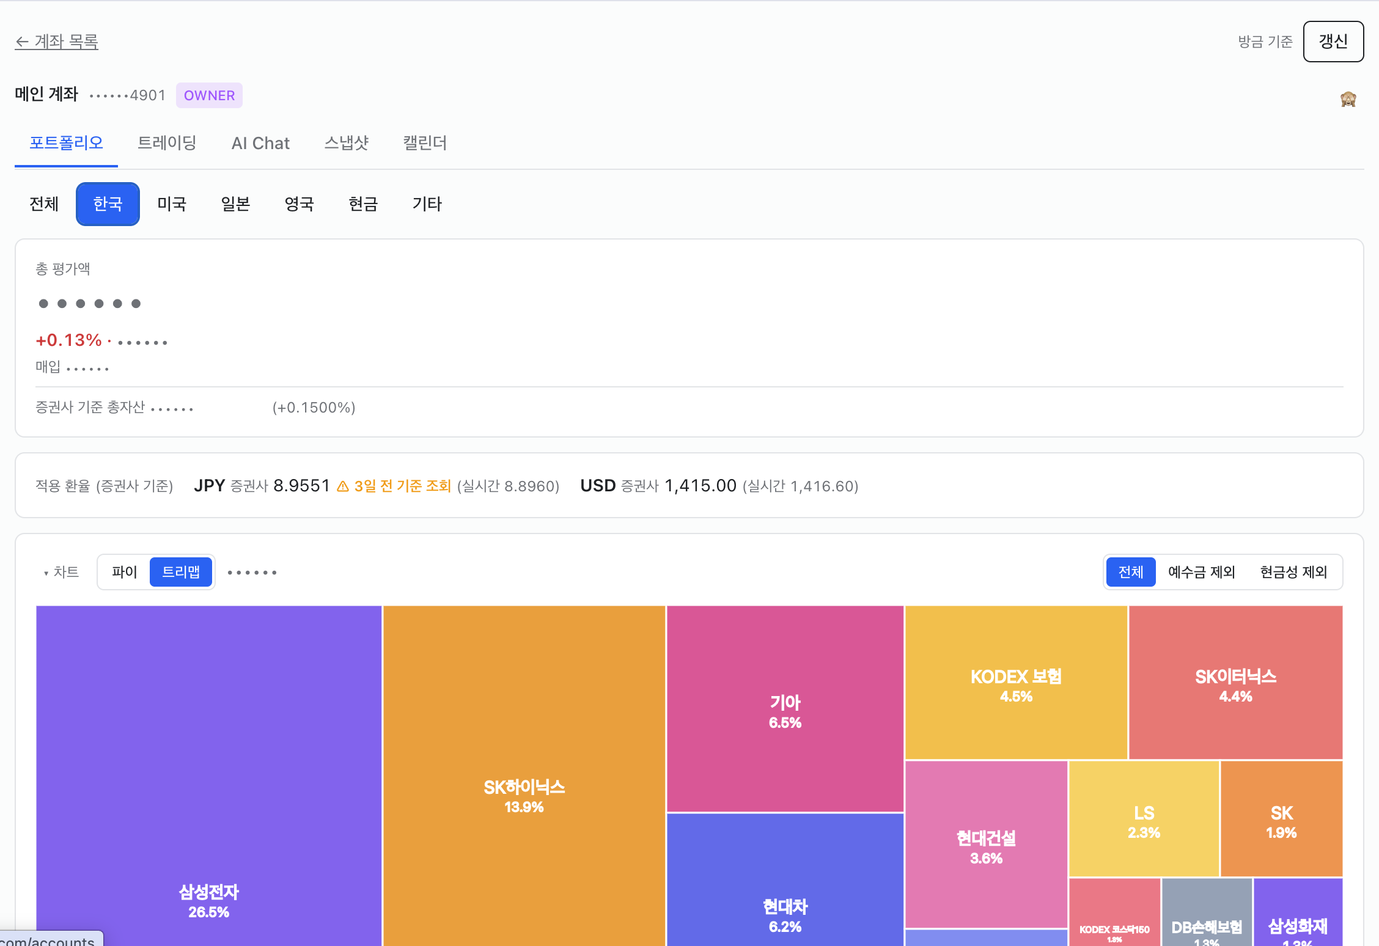The width and height of the screenshot is (1379, 946).
Task: Switch chart to 트리맵 view
Action: pyautogui.click(x=181, y=572)
